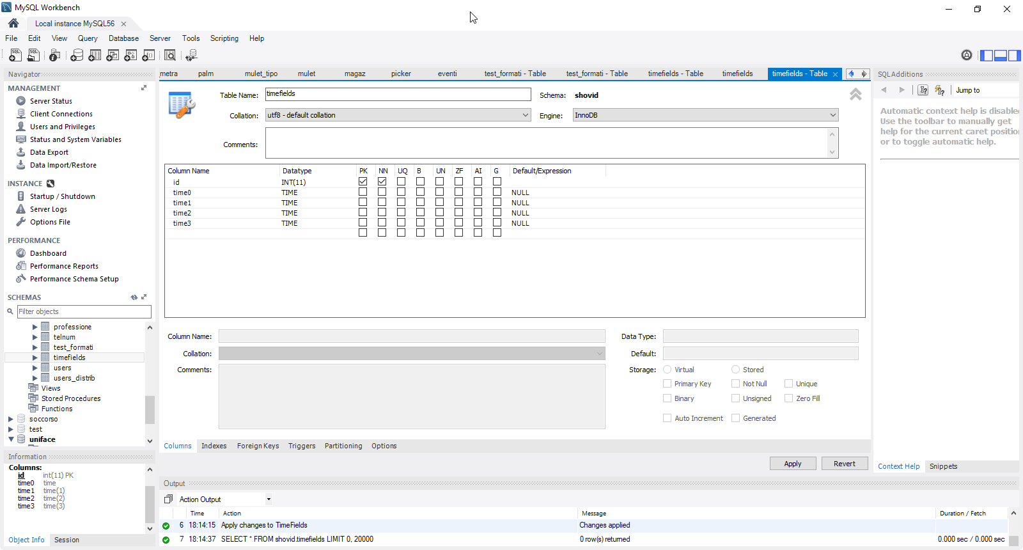Toggle the right SQL Additions sidebar
This screenshot has width=1023, height=550.
pos(1014,56)
